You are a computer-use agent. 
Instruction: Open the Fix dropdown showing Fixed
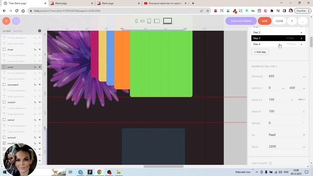pos(287,135)
